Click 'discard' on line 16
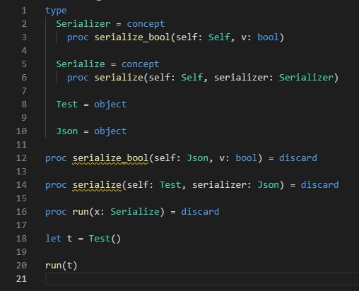 pyautogui.click(x=200, y=212)
